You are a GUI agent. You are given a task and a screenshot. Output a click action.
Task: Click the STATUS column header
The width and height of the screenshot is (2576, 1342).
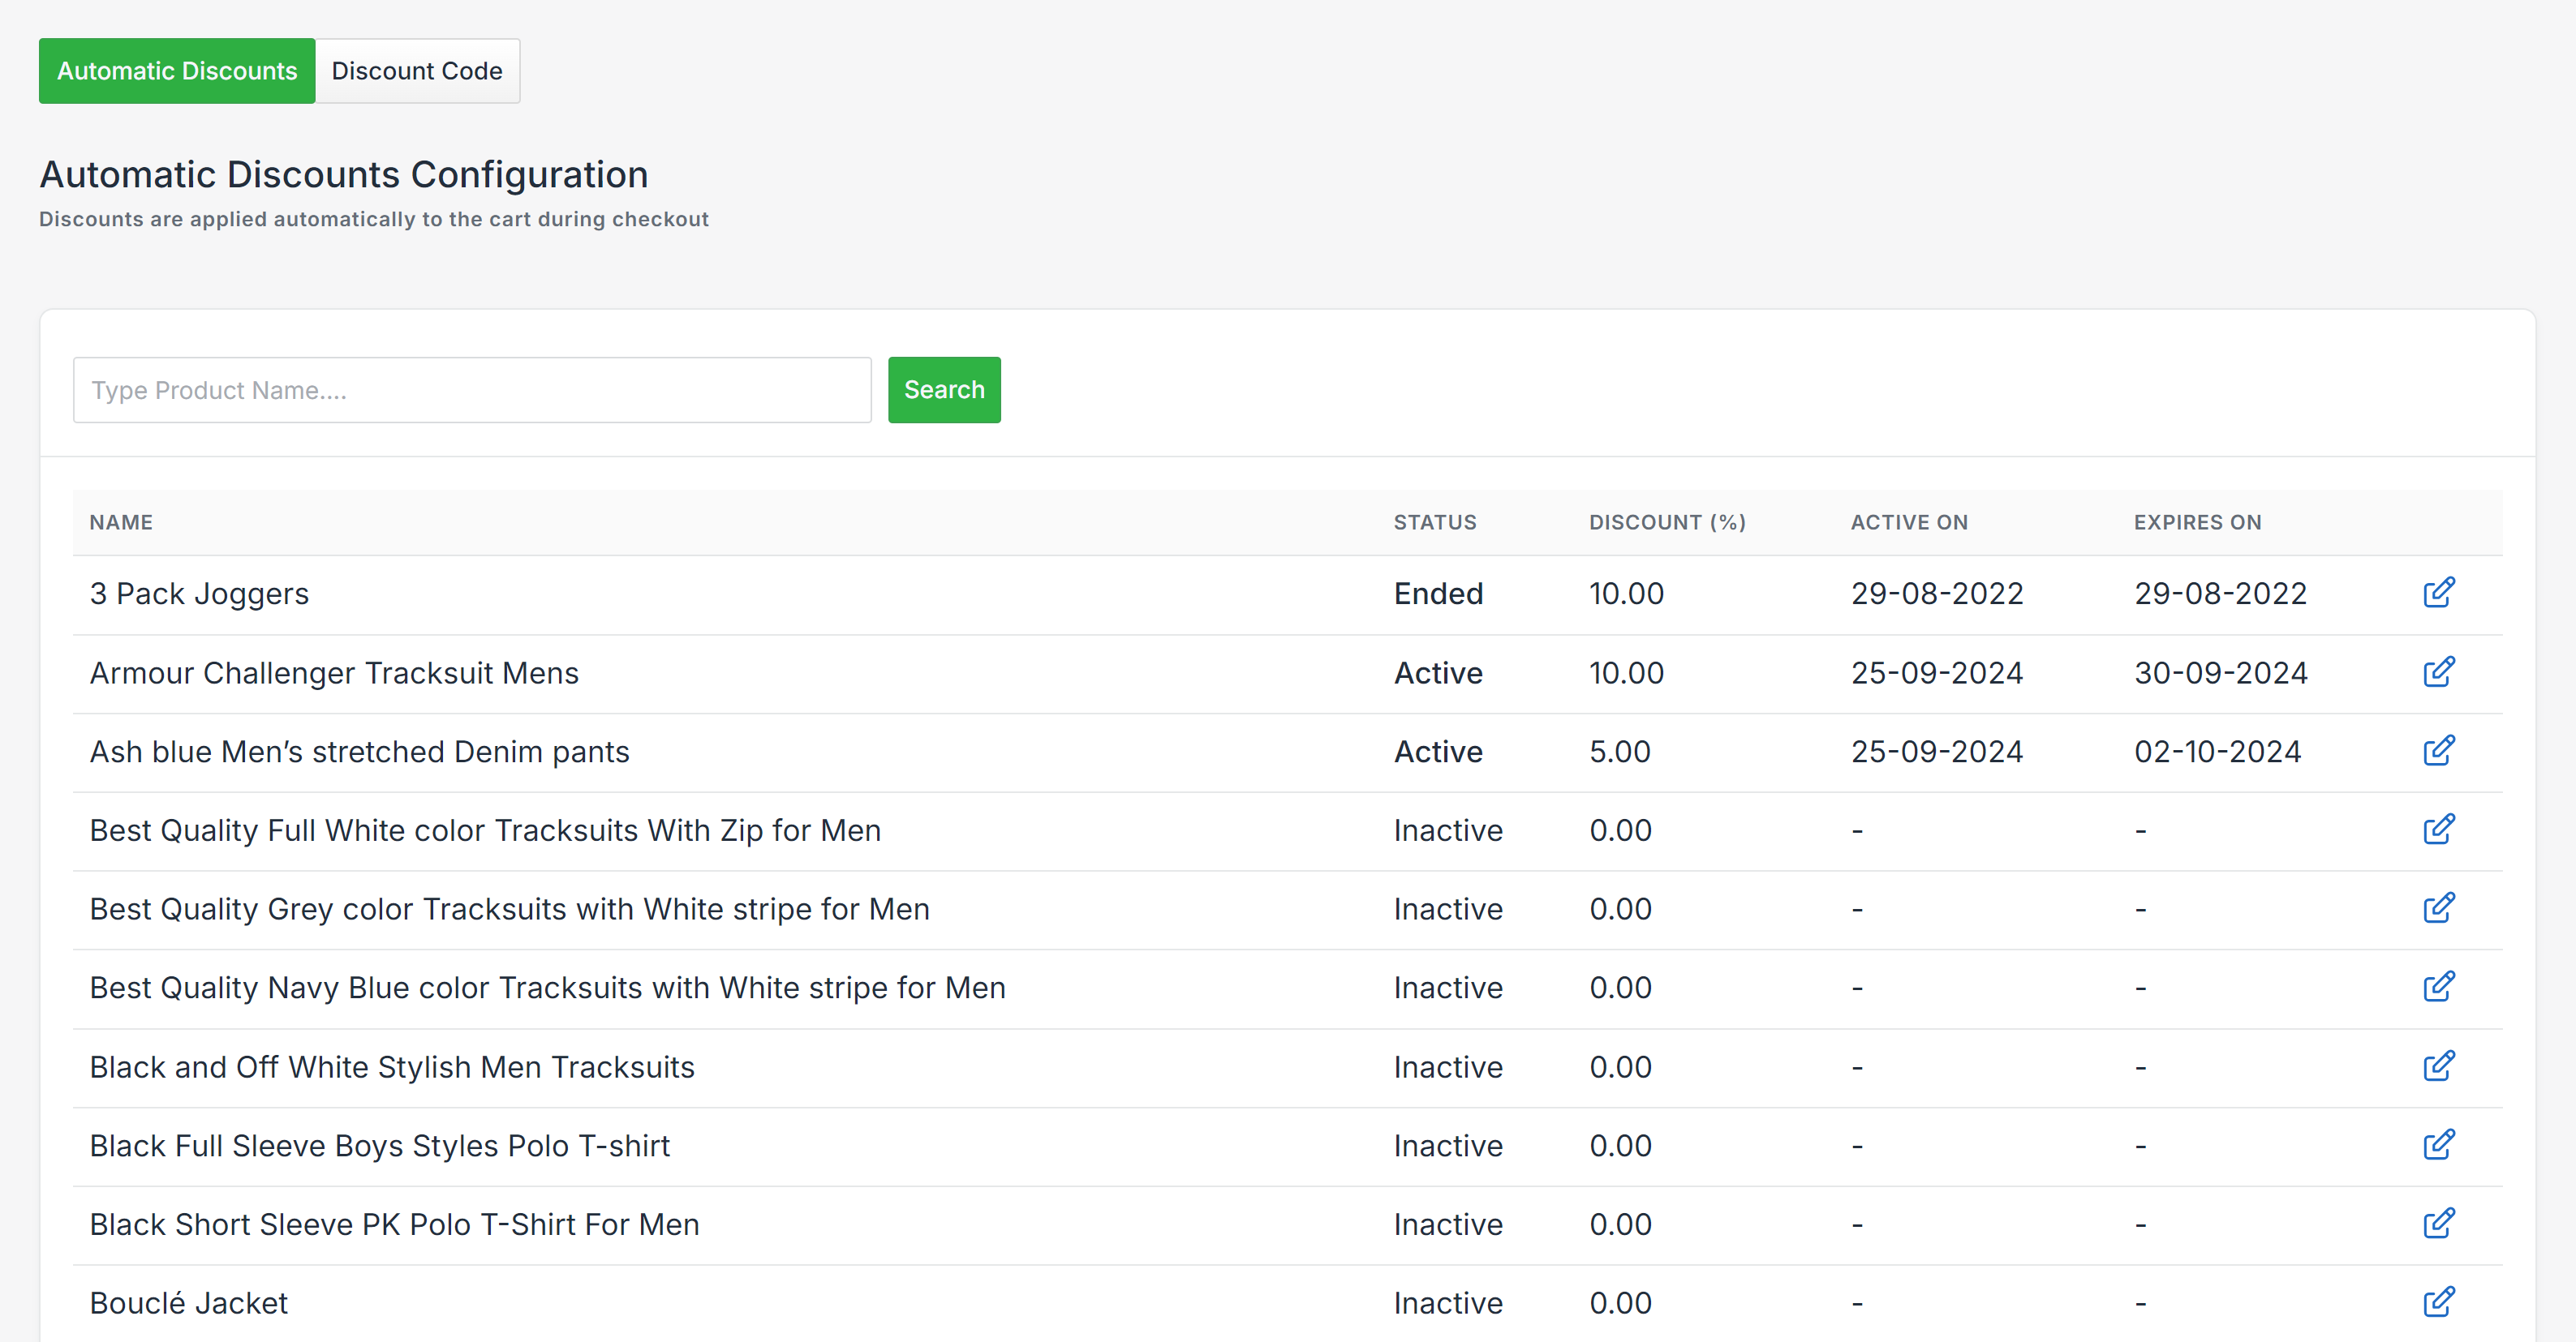coord(1435,521)
